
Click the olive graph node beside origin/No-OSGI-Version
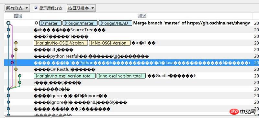[x=16, y=43]
